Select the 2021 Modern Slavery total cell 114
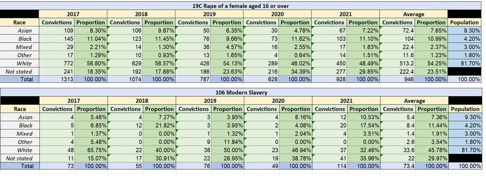The image size is (486, 179). coord(330,166)
